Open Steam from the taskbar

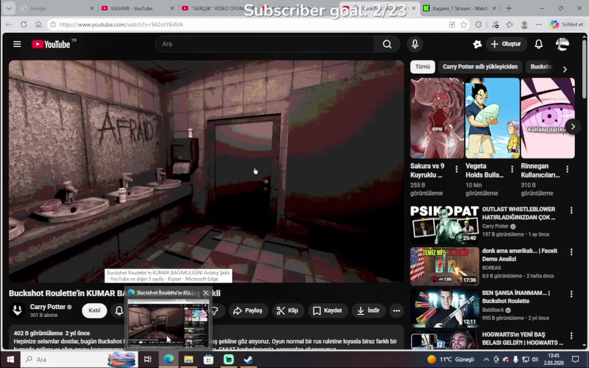[248, 359]
